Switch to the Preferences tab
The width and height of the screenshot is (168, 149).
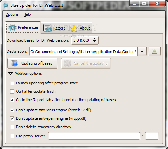point(23,28)
